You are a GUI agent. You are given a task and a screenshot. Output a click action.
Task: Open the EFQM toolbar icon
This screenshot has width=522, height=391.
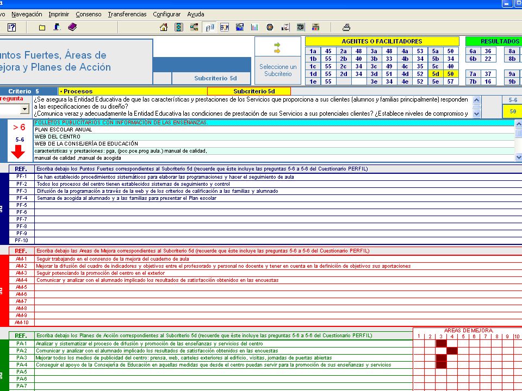click(x=225, y=27)
